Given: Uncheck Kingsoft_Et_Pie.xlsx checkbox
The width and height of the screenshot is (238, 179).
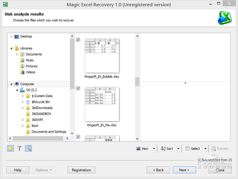Looking at the screenshot, I should 78,88.
